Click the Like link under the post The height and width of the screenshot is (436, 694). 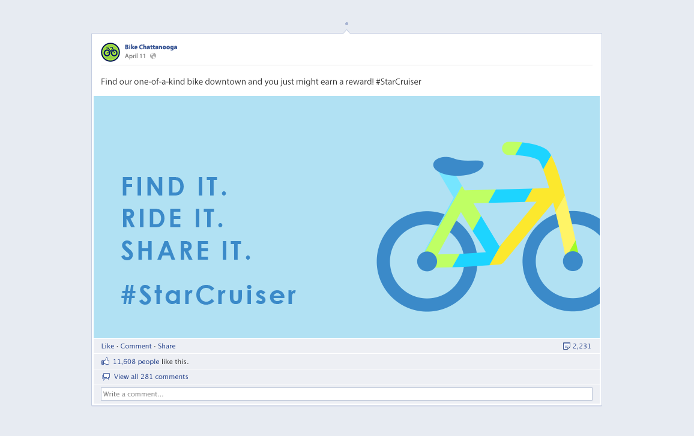click(107, 346)
